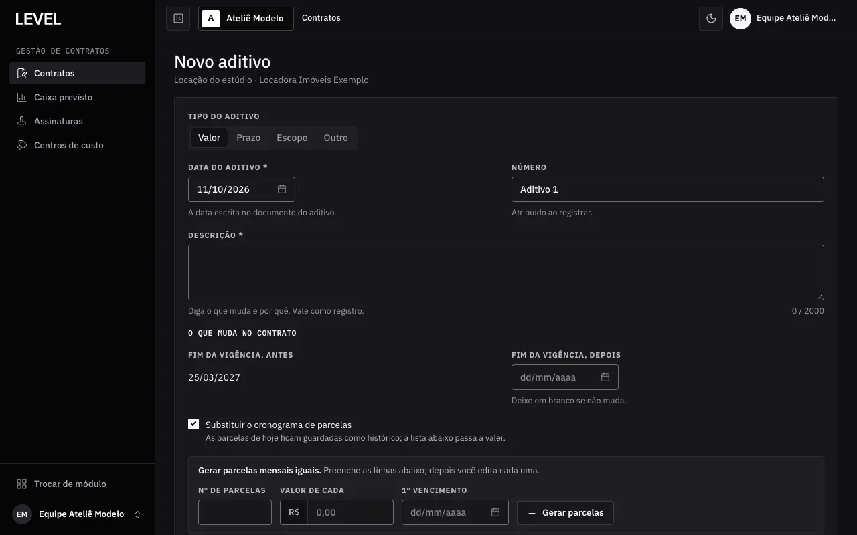Click Trocar de módulo
The height and width of the screenshot is (535, 857).
pos(77,484)
